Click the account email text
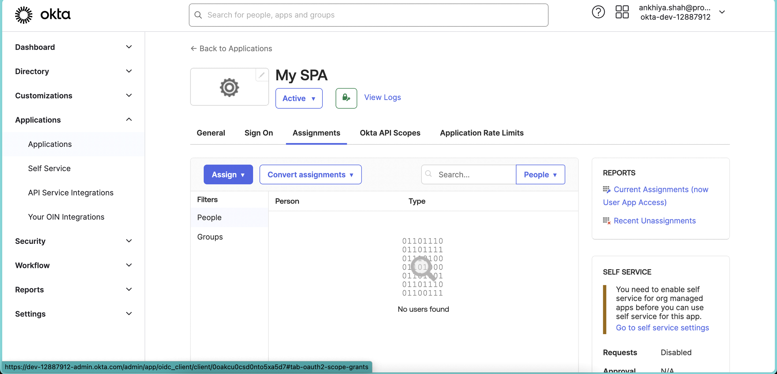 click(x=675, y=8)
